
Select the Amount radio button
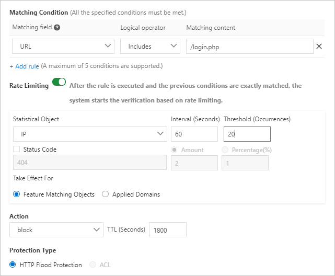175,150
